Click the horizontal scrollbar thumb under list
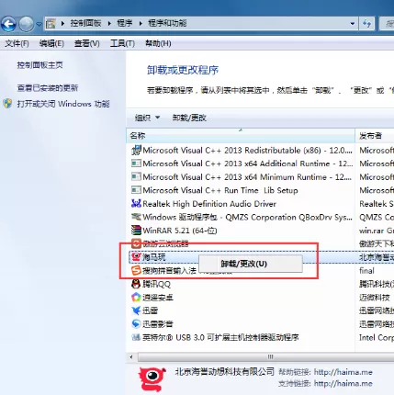The height and width of the screenshot is (395, 394). (266, 356)
